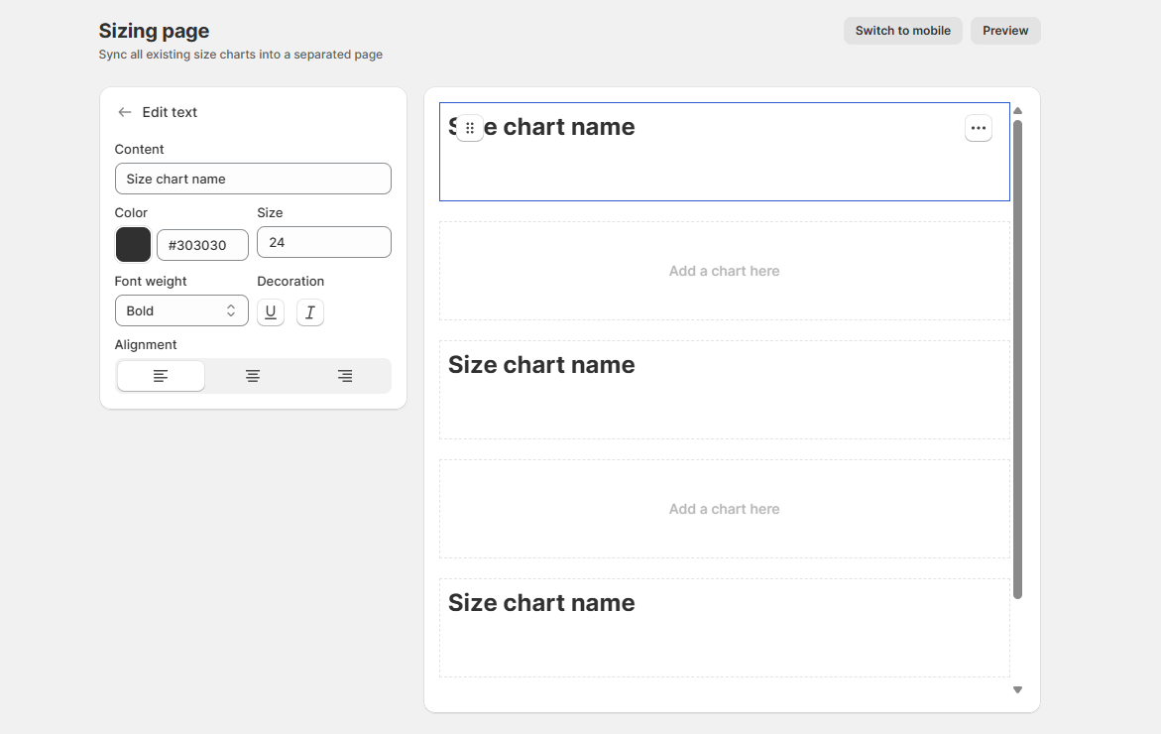Click the drag handle on selected block

470,128
